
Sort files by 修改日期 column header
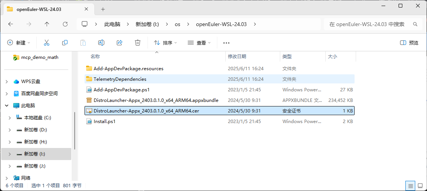237,57
